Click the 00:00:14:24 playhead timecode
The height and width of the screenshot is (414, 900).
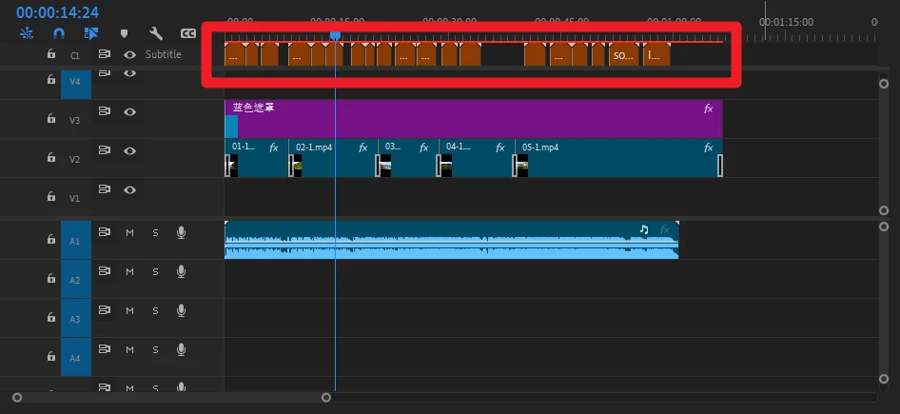[x=57, y=12]
